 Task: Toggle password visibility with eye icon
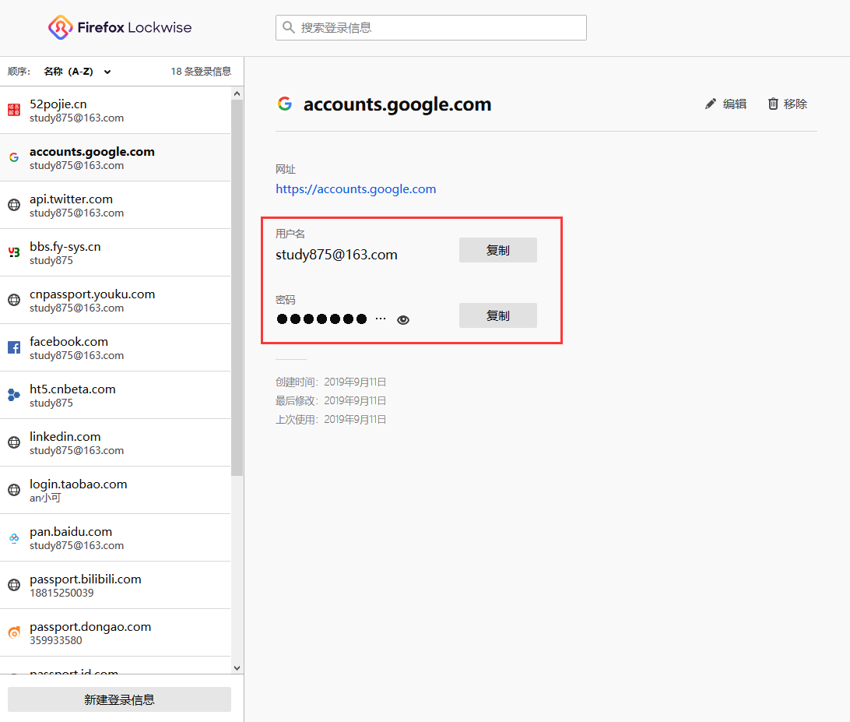click(402, 319)
